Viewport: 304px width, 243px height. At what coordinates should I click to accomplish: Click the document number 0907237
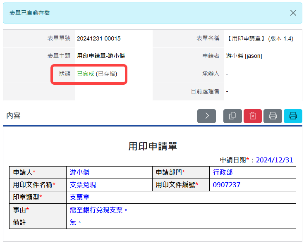[x=227, y=185]
